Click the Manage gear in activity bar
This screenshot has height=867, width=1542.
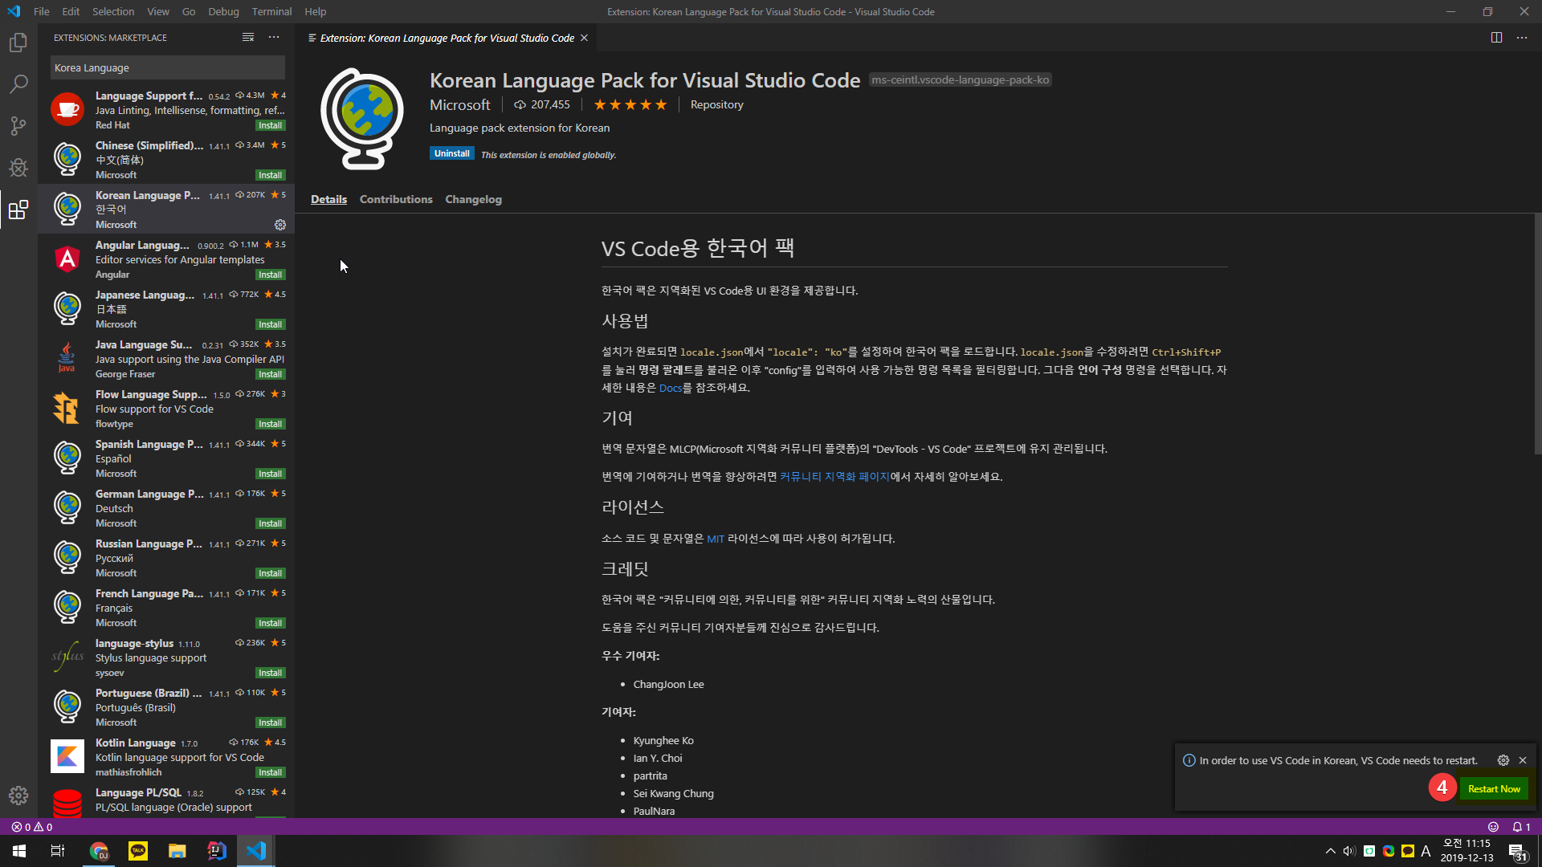tap(18, 796)
